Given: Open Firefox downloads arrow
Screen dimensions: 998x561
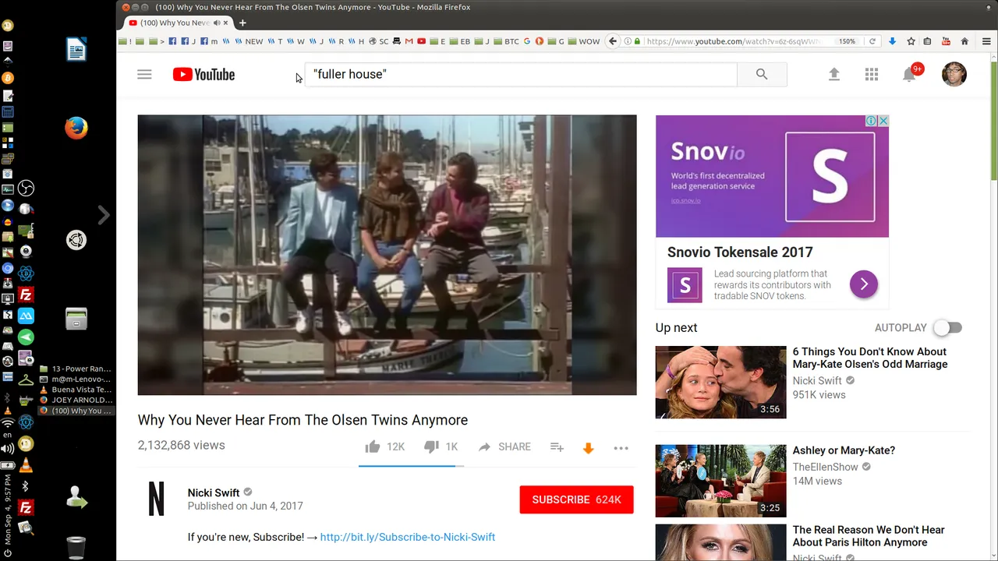Looking at the screenshot, I should tap(892, 41).
